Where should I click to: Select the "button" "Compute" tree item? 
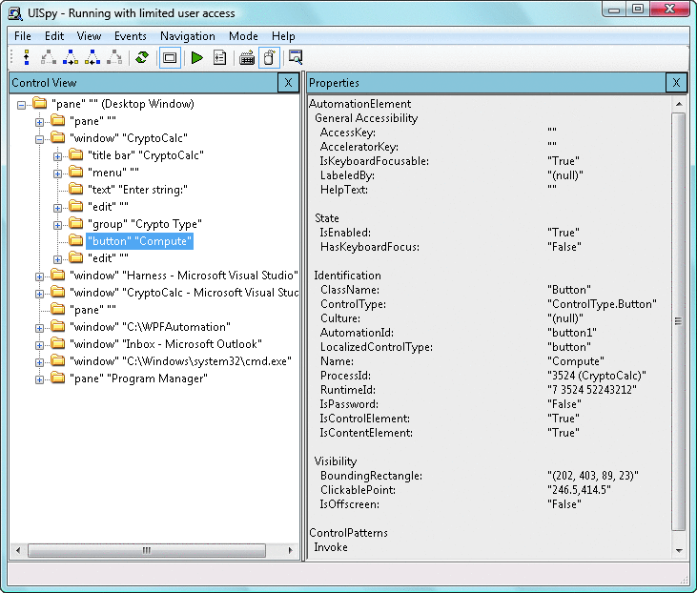coord(139,241)
